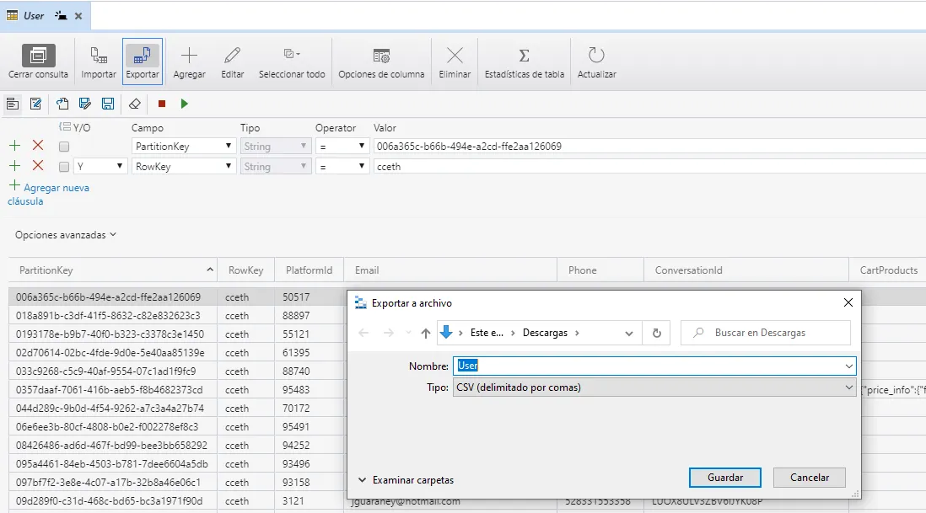Click the Buscar en Descargas search box
926x513 pixels.
(766, 334)
